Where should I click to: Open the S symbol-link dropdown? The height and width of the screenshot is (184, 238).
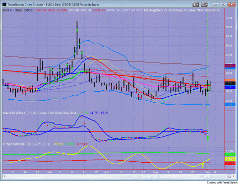point(195,4)
